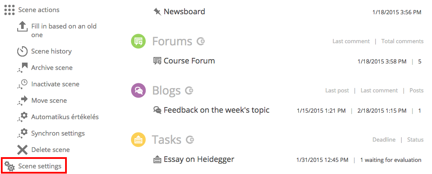432x174 pixels.
Task: Click the green Forums circle icon
Action: (138, 41)
